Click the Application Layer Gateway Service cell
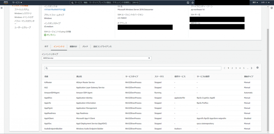 click(x=90, y=87)
